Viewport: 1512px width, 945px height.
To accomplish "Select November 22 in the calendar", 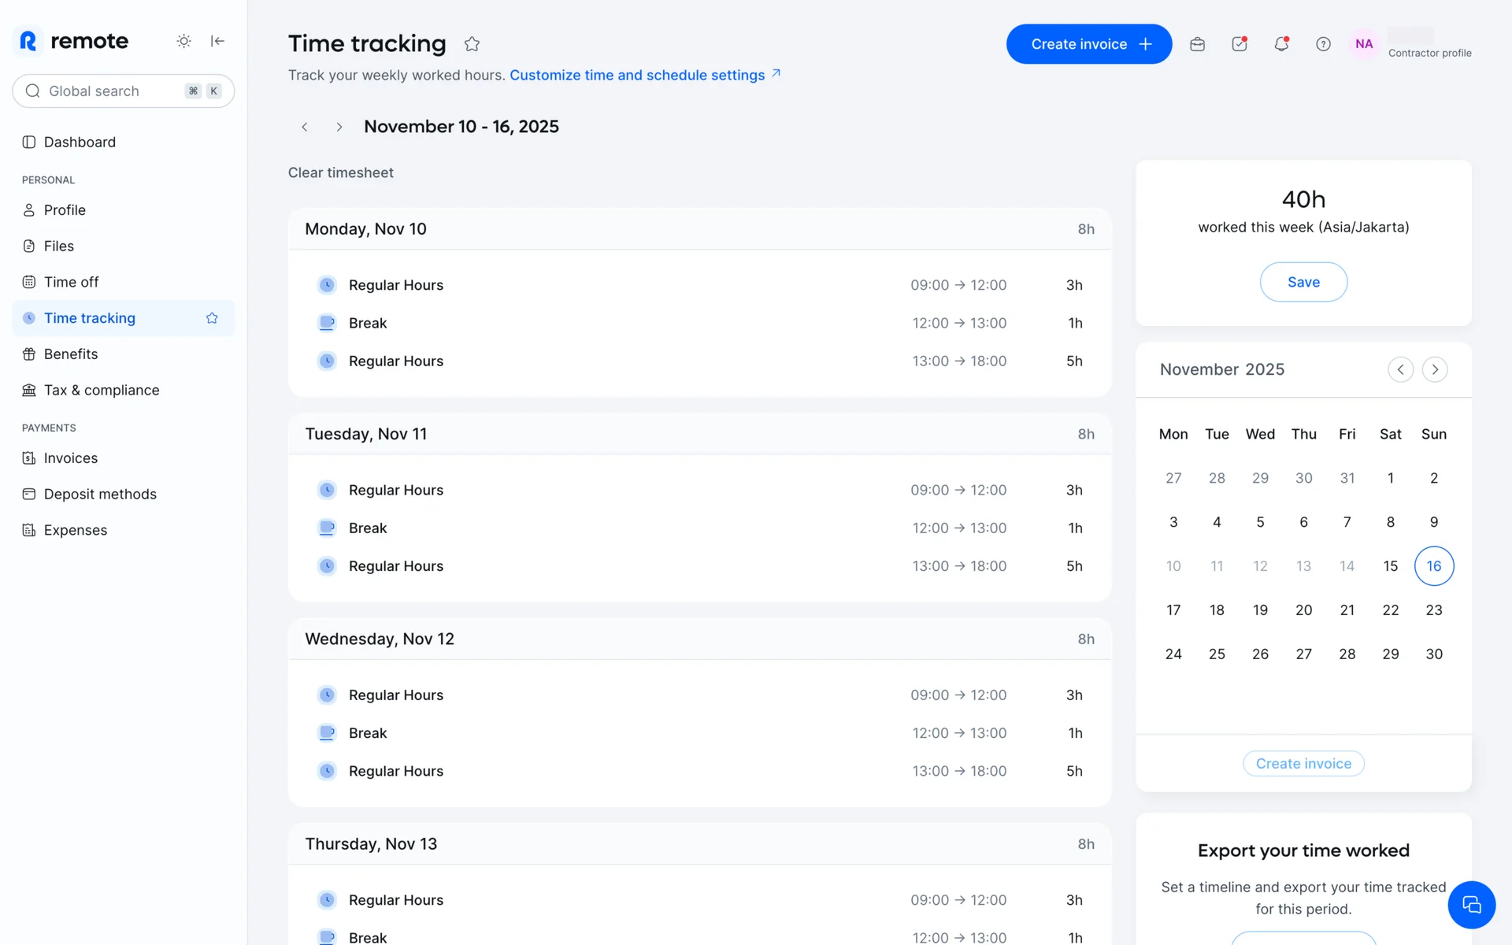I will (x=1390, y=610).
